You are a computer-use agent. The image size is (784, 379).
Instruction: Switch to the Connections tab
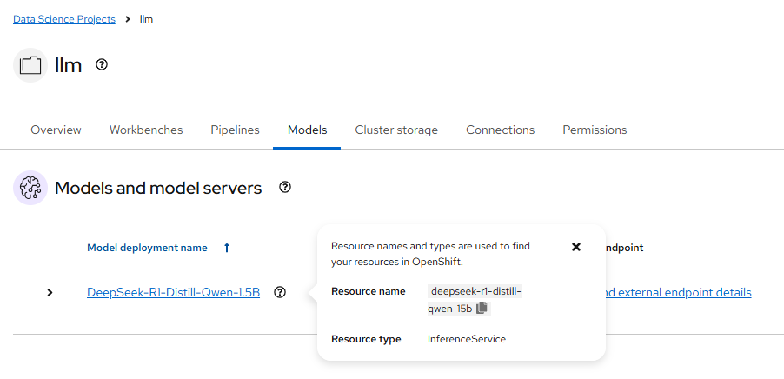pos(500,130)
